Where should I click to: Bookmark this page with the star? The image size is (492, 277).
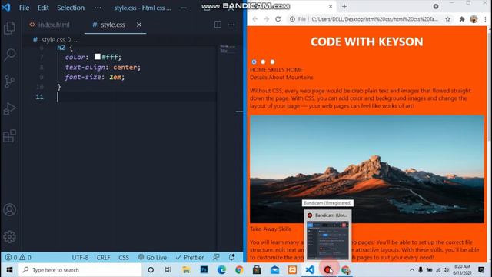tap(447, 19)
